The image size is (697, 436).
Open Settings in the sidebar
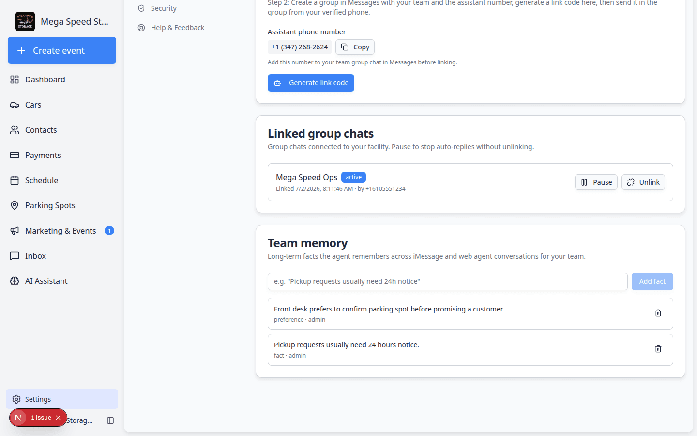(62, 399)
